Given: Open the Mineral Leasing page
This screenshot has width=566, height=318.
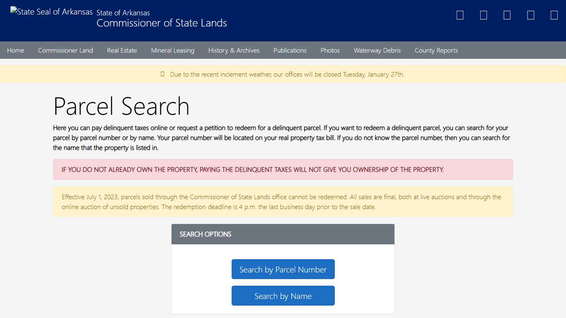Looking at the screenshot, I should click(x=172, y=50).
